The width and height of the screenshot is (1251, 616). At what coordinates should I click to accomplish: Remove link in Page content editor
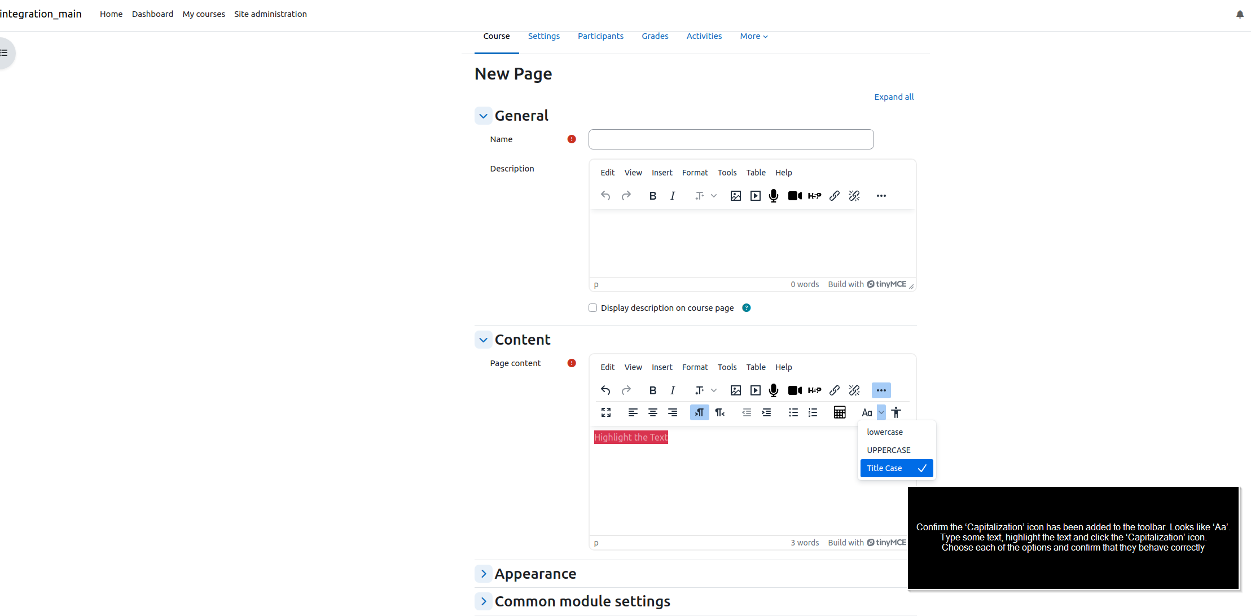coord(854,390)
